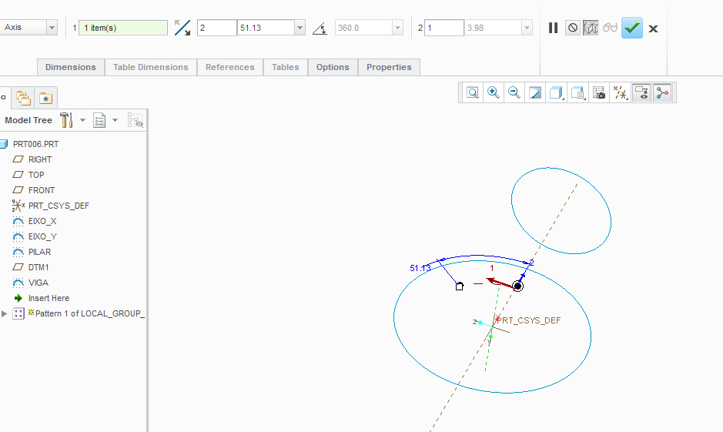Click the white square drag handle

click(459, 286)
